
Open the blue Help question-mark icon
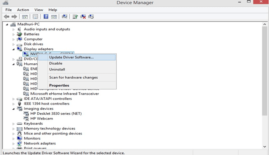tap(46, 16)
